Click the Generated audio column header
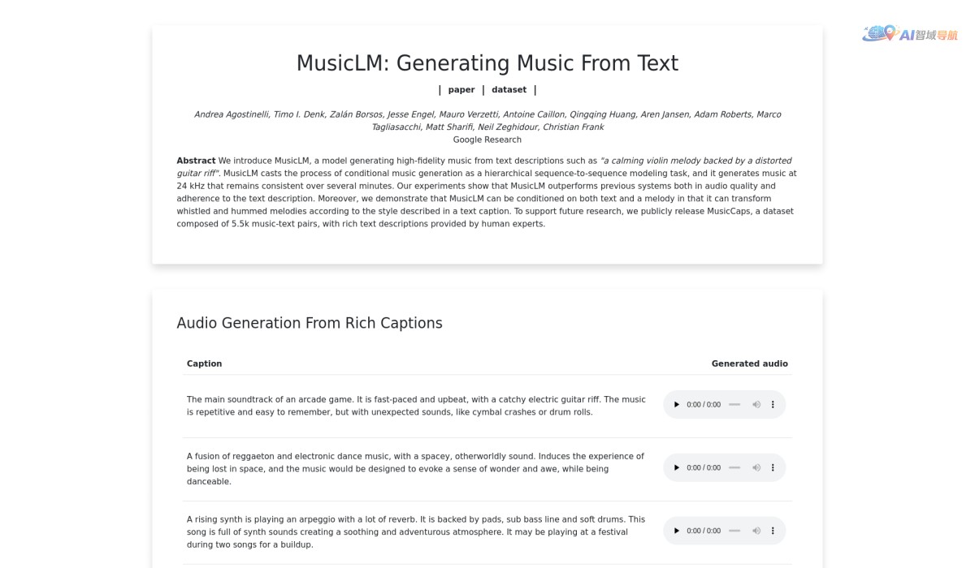This screenshot has height=568, width=975. coord(749,364)
